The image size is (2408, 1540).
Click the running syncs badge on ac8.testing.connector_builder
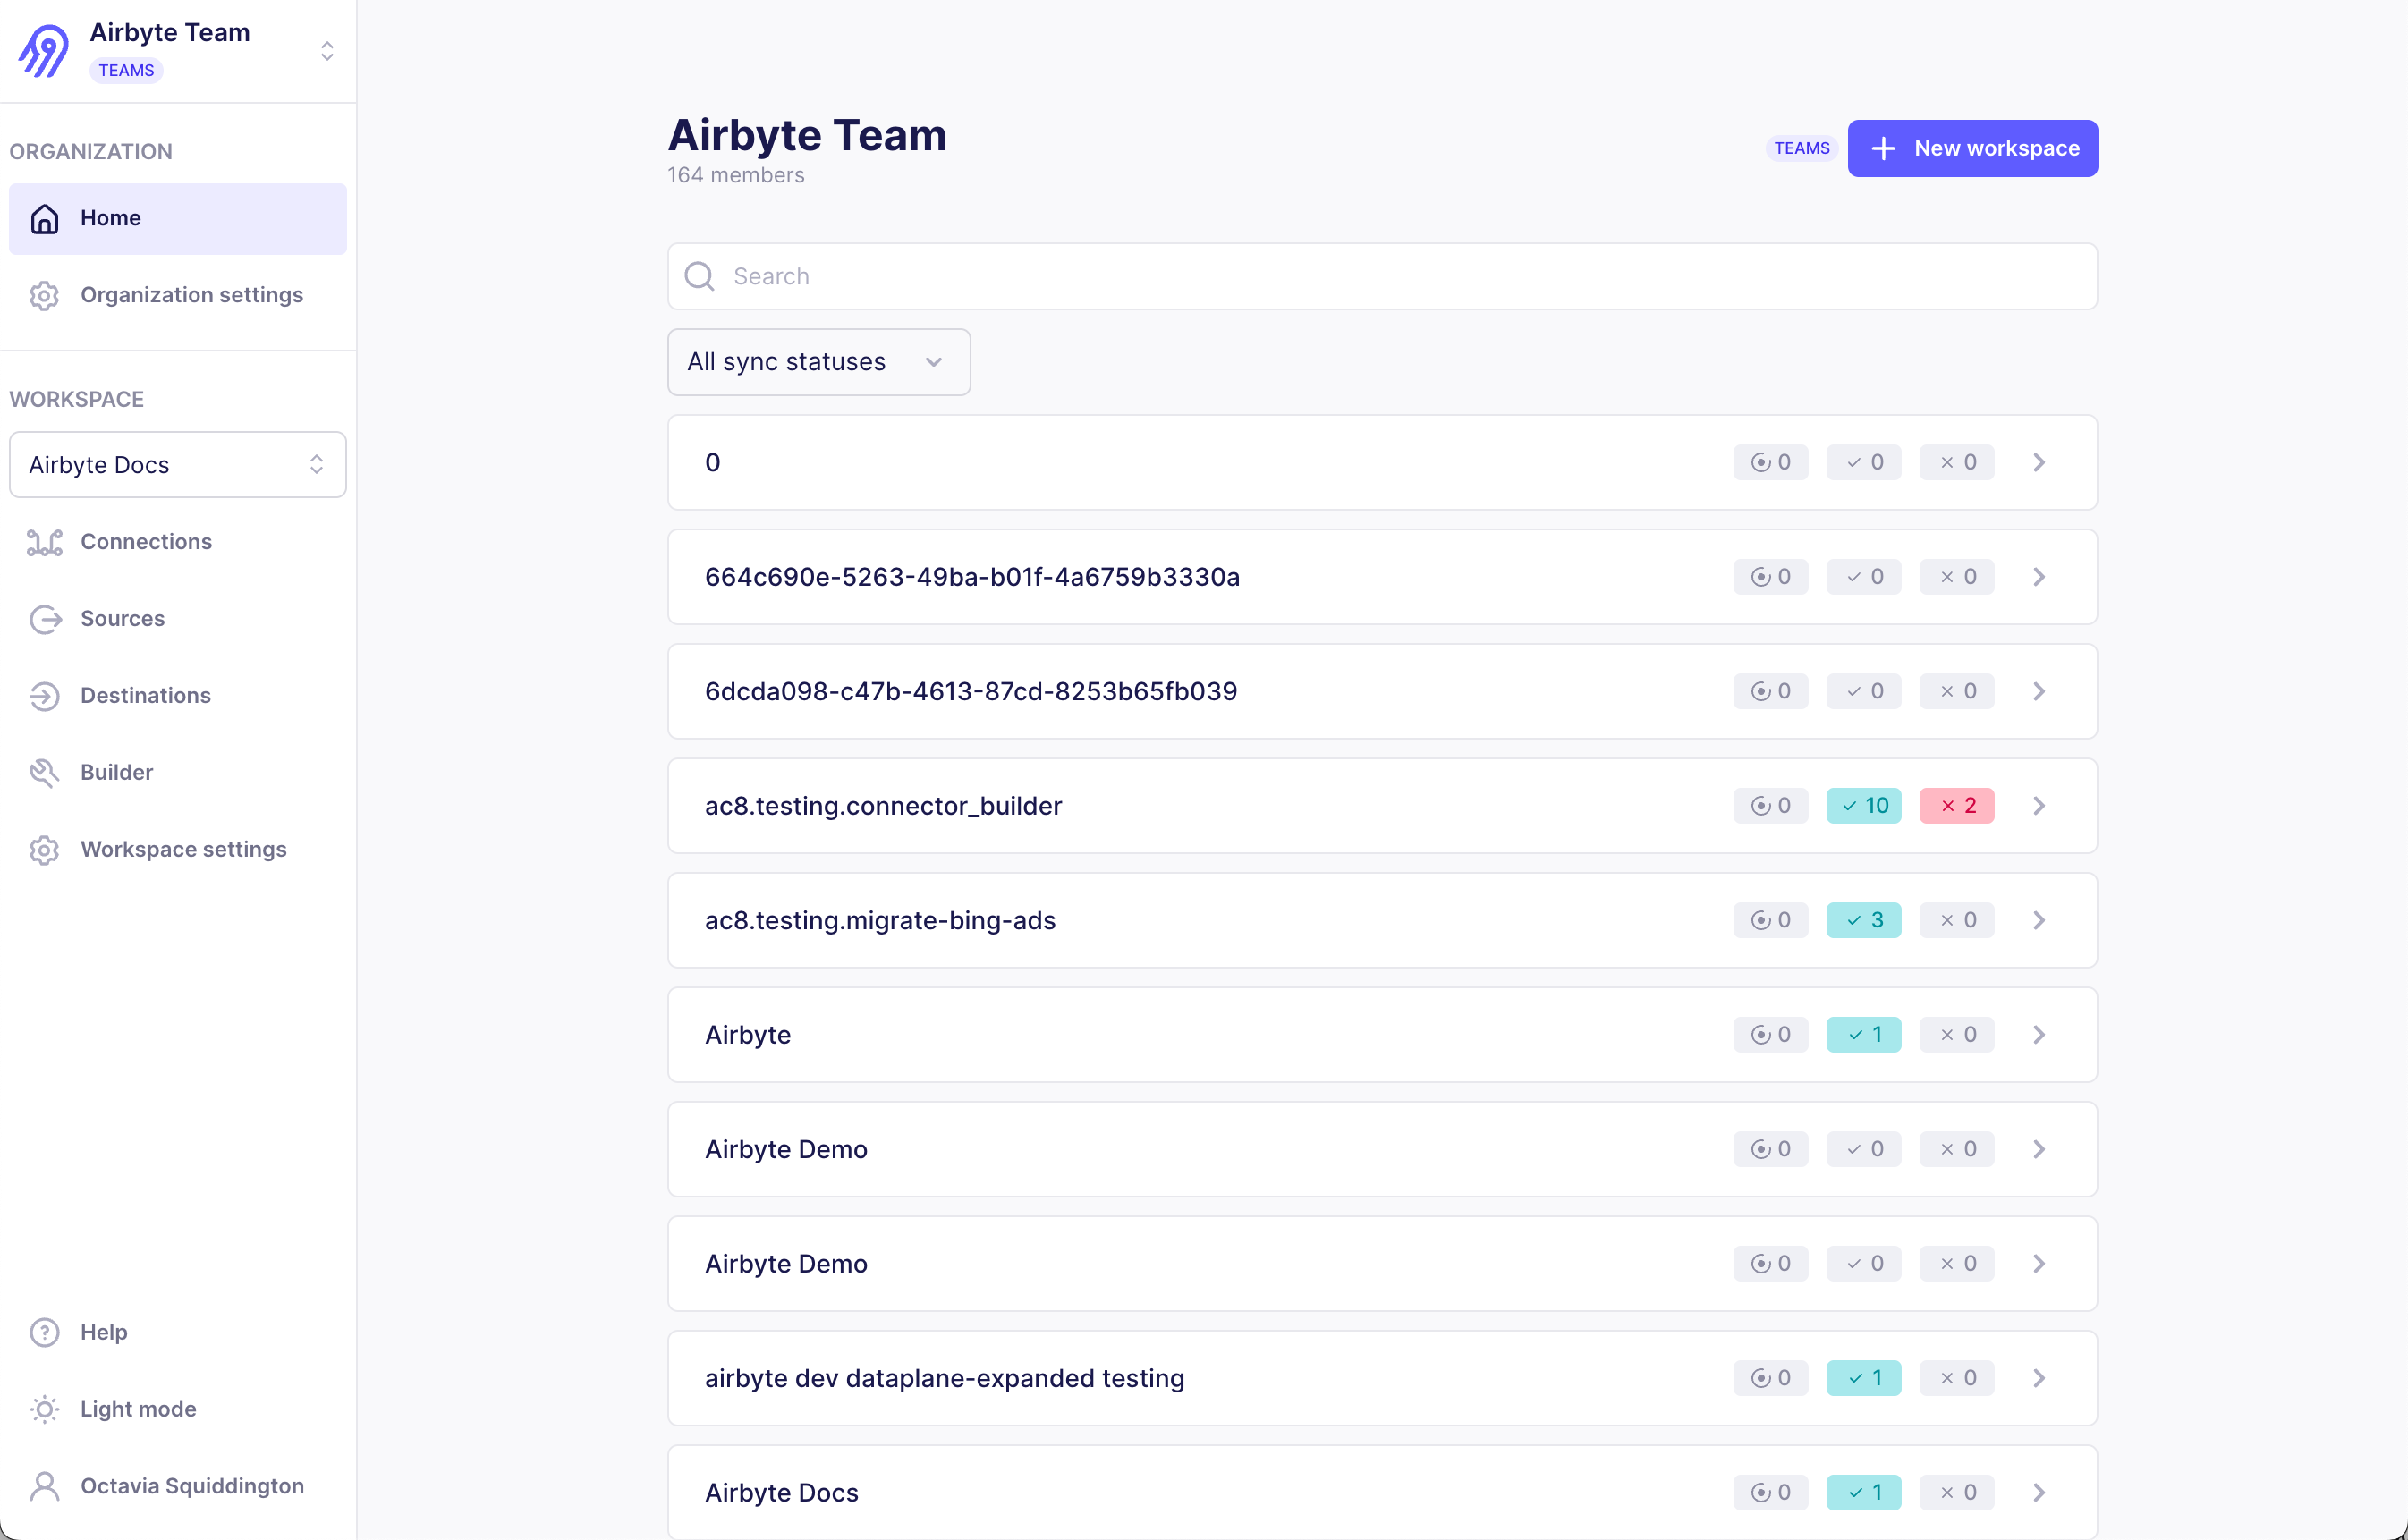(x=1770, y=805)
